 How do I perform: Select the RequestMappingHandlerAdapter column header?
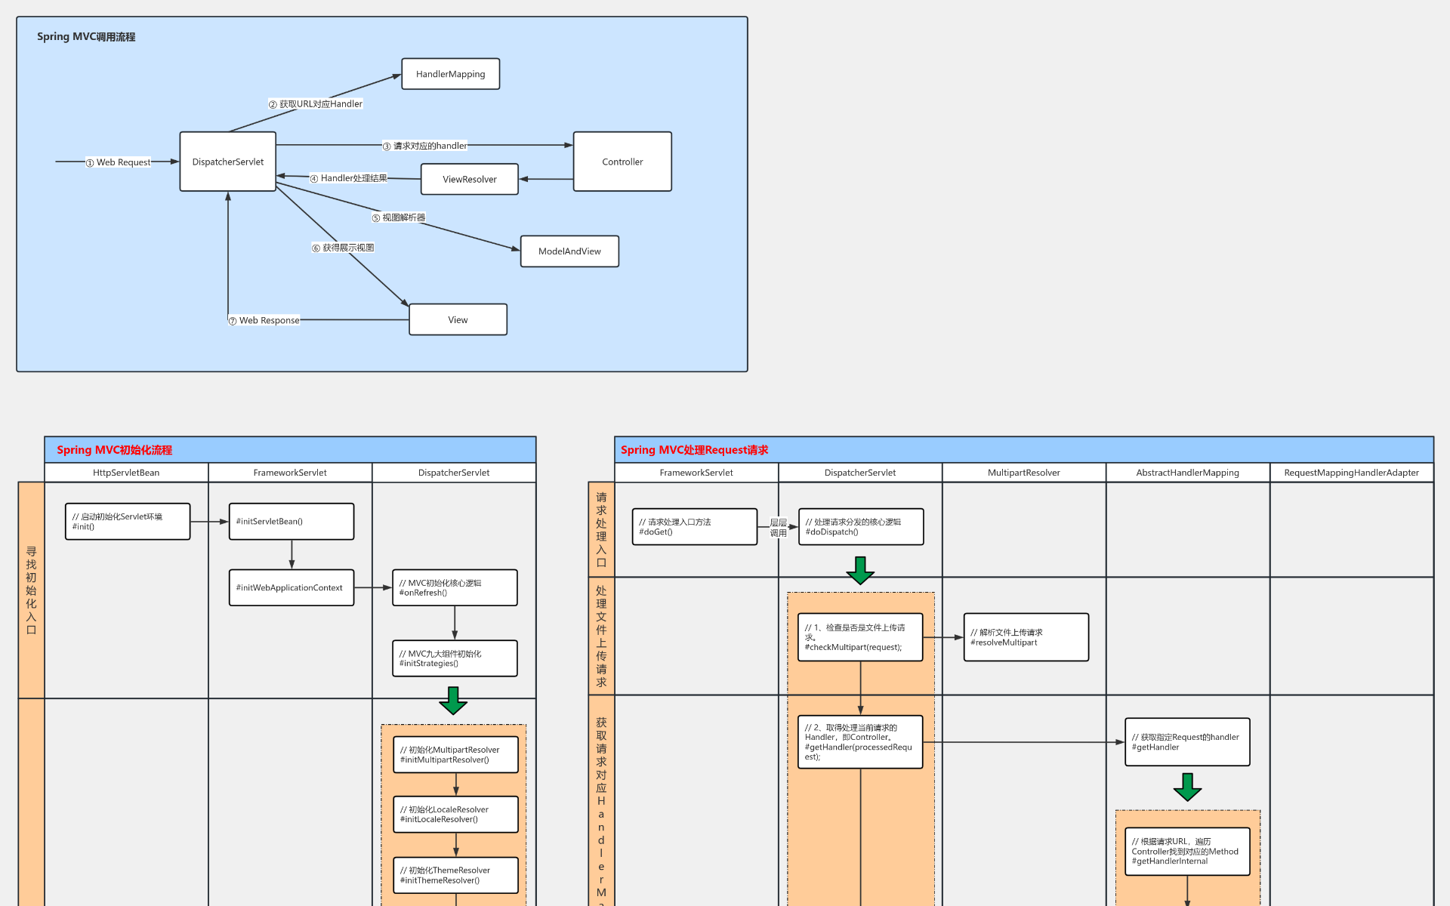(1351, 473)
